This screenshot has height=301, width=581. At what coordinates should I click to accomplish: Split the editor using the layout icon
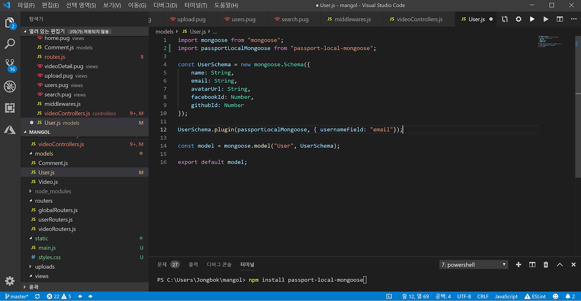pos(560,19)
